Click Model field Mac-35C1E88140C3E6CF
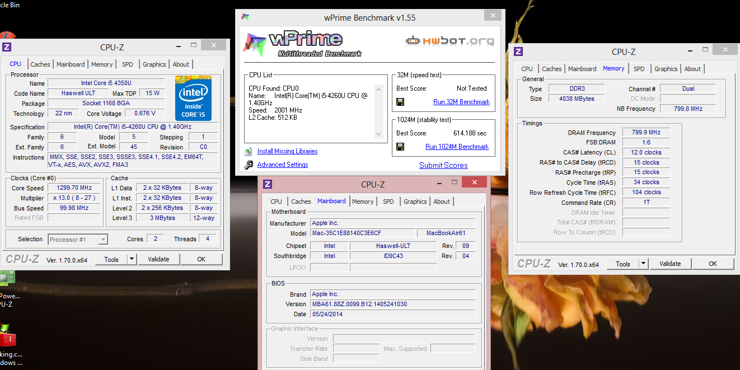Viewport: 740px width, 370px height. click(x=362, y=233)
